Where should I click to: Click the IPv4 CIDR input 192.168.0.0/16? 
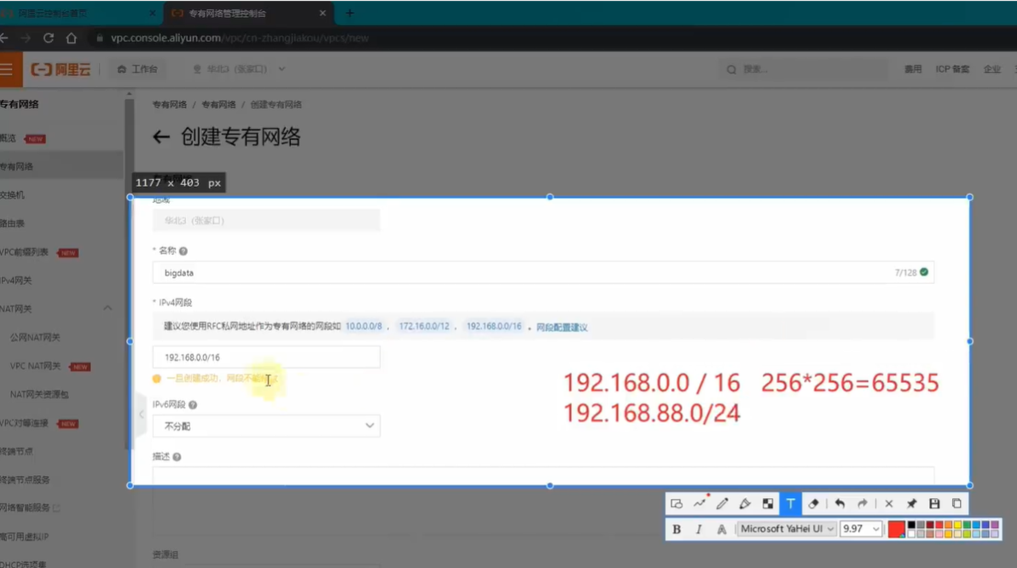click(x=266, y=357)
